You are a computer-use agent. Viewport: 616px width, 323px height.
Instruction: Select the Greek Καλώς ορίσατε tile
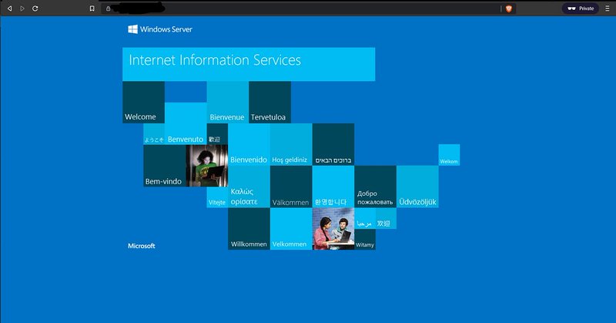[x=249, y=187]
